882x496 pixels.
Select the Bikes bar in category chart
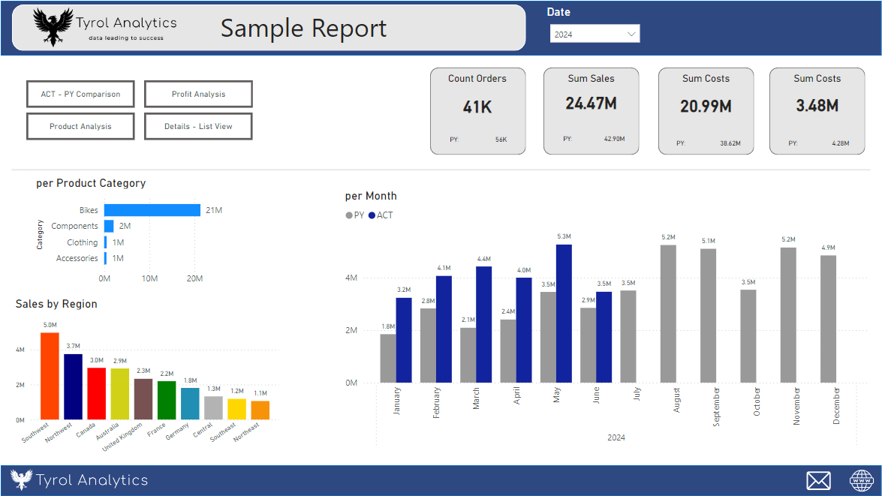[152, 210]
